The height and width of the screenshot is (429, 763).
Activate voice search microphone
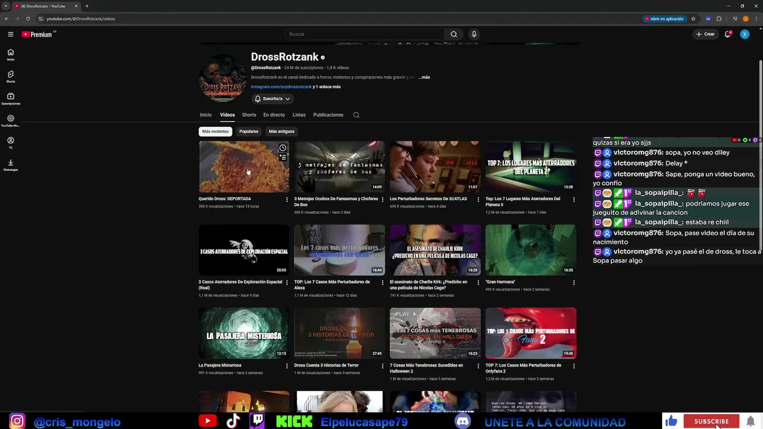[x=474, y=34]
